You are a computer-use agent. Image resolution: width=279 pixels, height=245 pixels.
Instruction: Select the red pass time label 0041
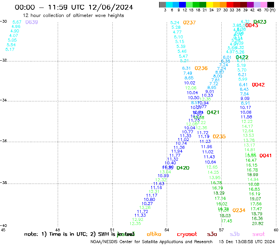tap(265, 156)
